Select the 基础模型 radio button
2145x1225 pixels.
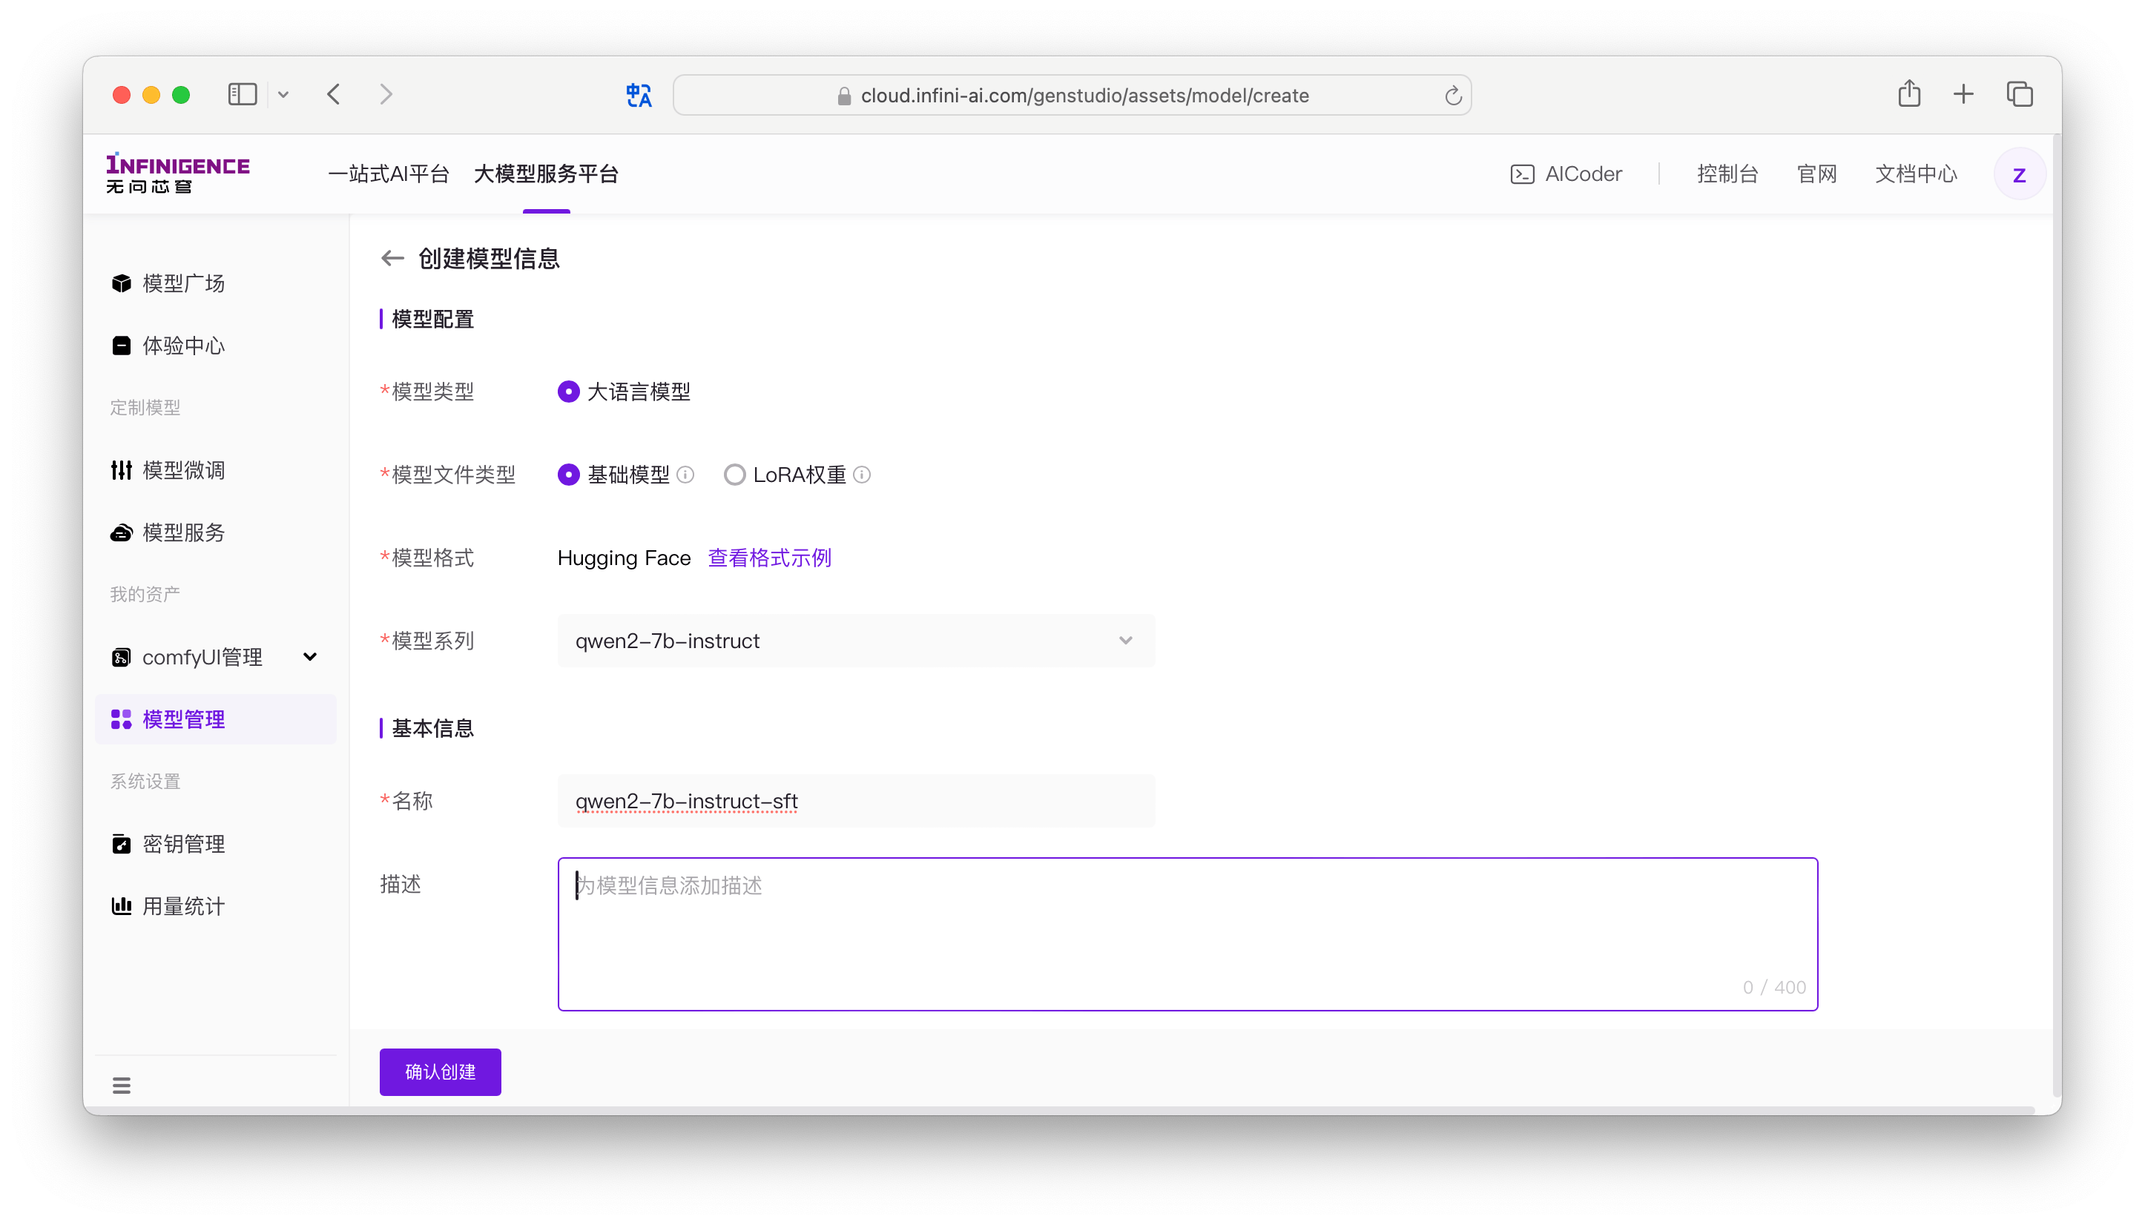tap(569, 475)
